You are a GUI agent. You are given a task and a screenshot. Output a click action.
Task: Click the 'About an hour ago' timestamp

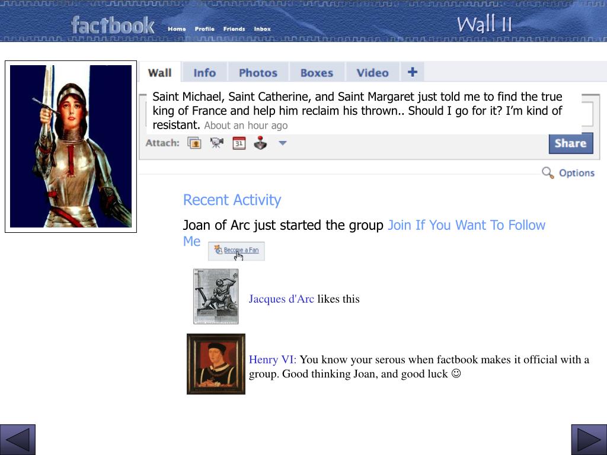246,126
